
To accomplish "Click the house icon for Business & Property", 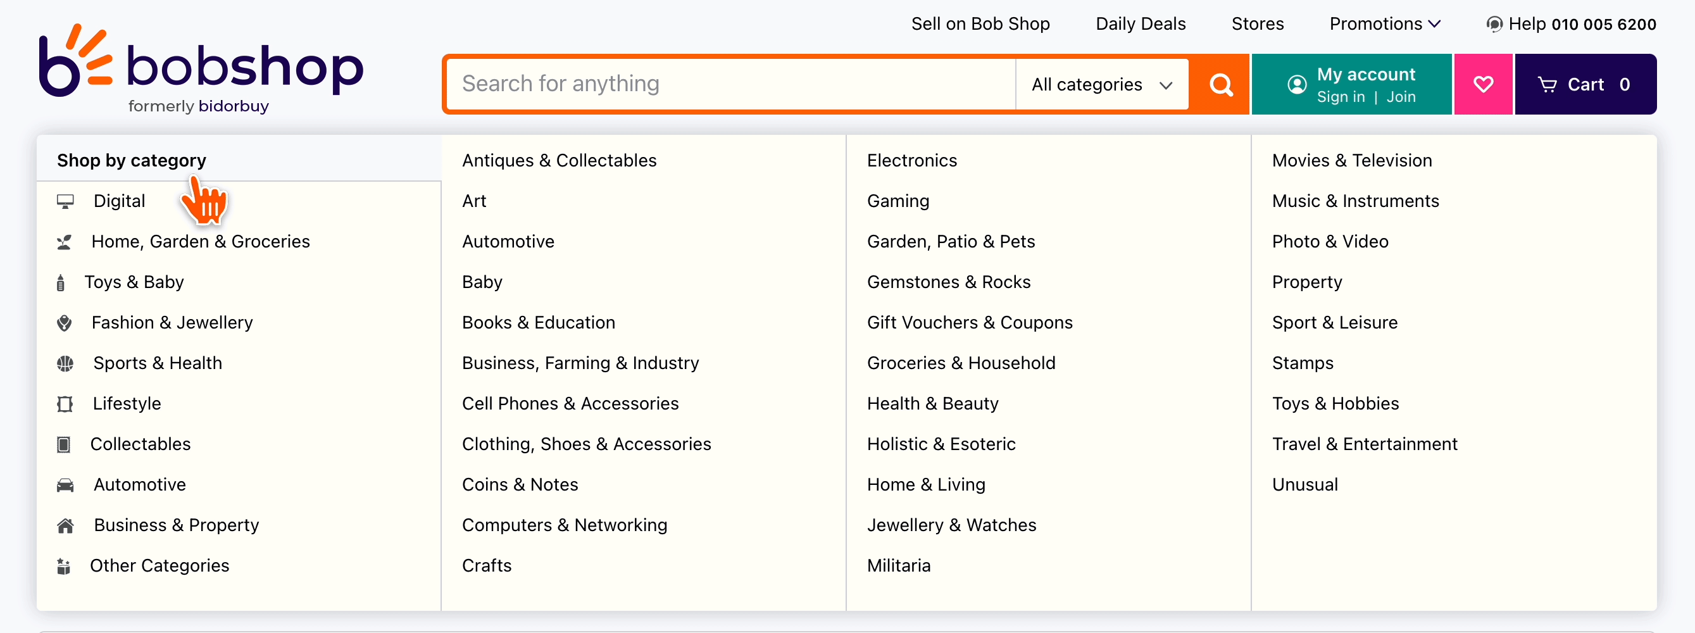I will (65, 526).
